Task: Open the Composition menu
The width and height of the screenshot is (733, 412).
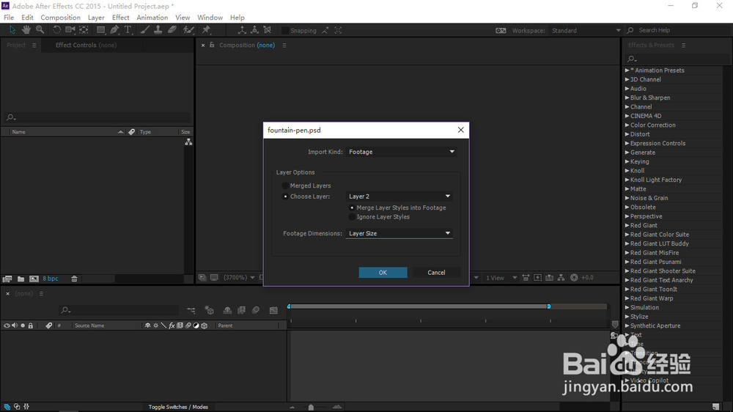Action: [x=60, y=18]
